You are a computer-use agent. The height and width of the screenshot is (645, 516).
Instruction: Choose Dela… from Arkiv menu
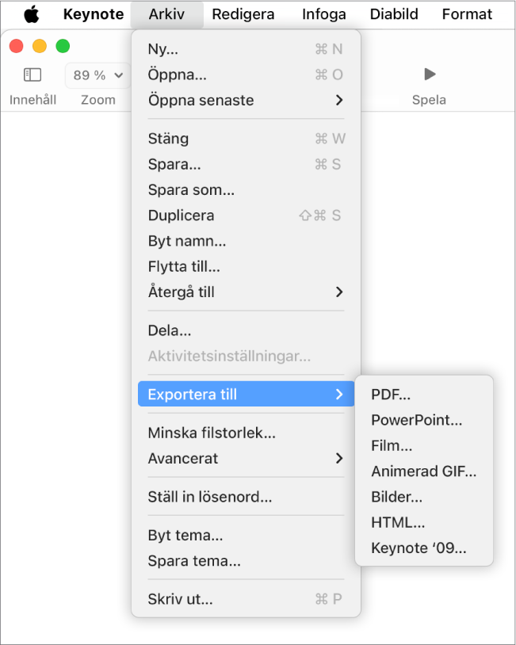click(x=246, y=330)
